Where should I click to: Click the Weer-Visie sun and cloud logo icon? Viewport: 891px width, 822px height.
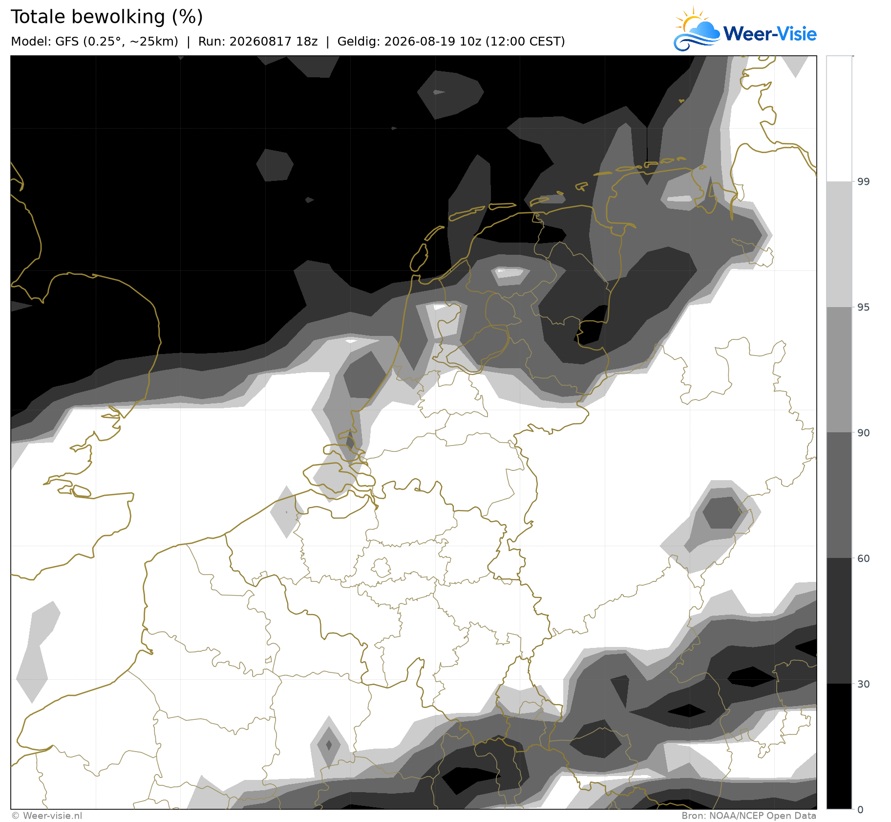coord(697,29)
